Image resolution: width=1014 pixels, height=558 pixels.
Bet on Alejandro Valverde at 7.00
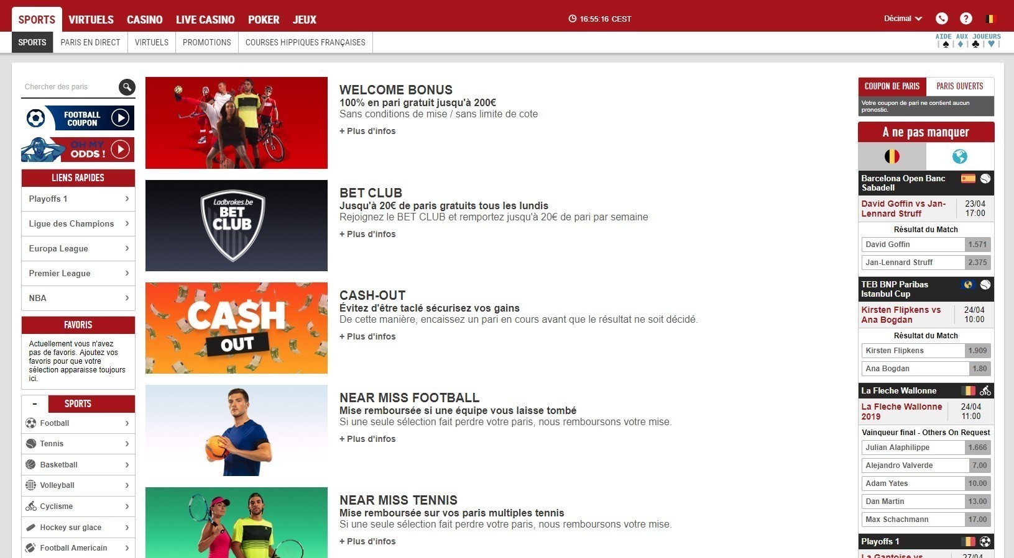(926, 466)
